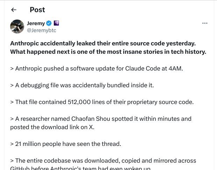The image size is (217, 170).
Task: Click the word GitHub in the last line
Action: [x=21, y=168]
